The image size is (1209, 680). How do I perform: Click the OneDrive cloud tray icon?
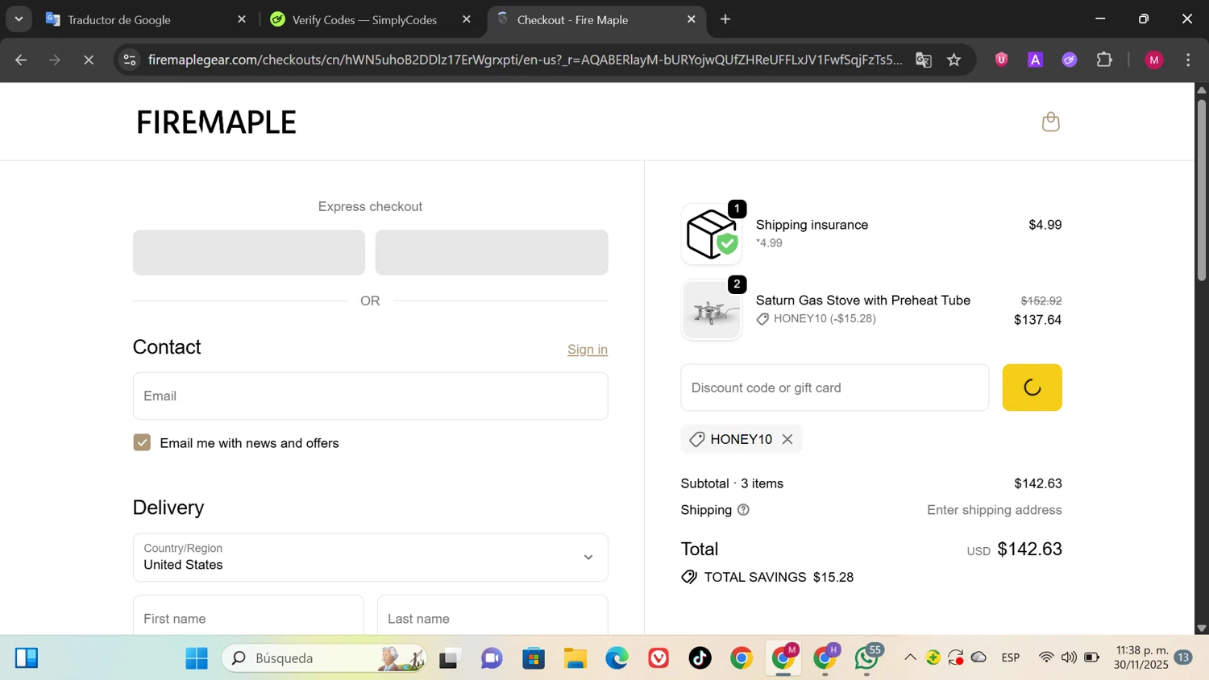tap(978, 658)
